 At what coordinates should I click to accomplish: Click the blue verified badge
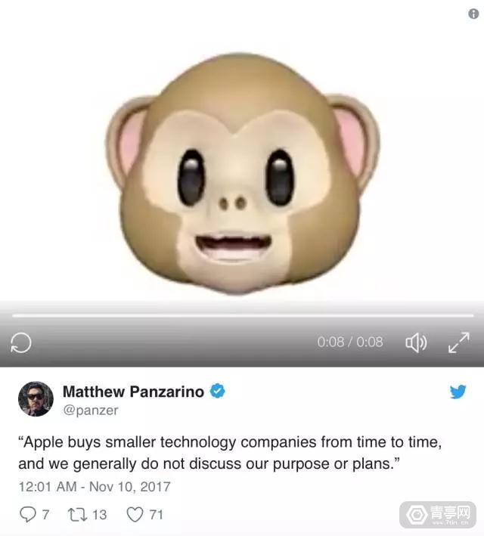click(x=218, y=391)
